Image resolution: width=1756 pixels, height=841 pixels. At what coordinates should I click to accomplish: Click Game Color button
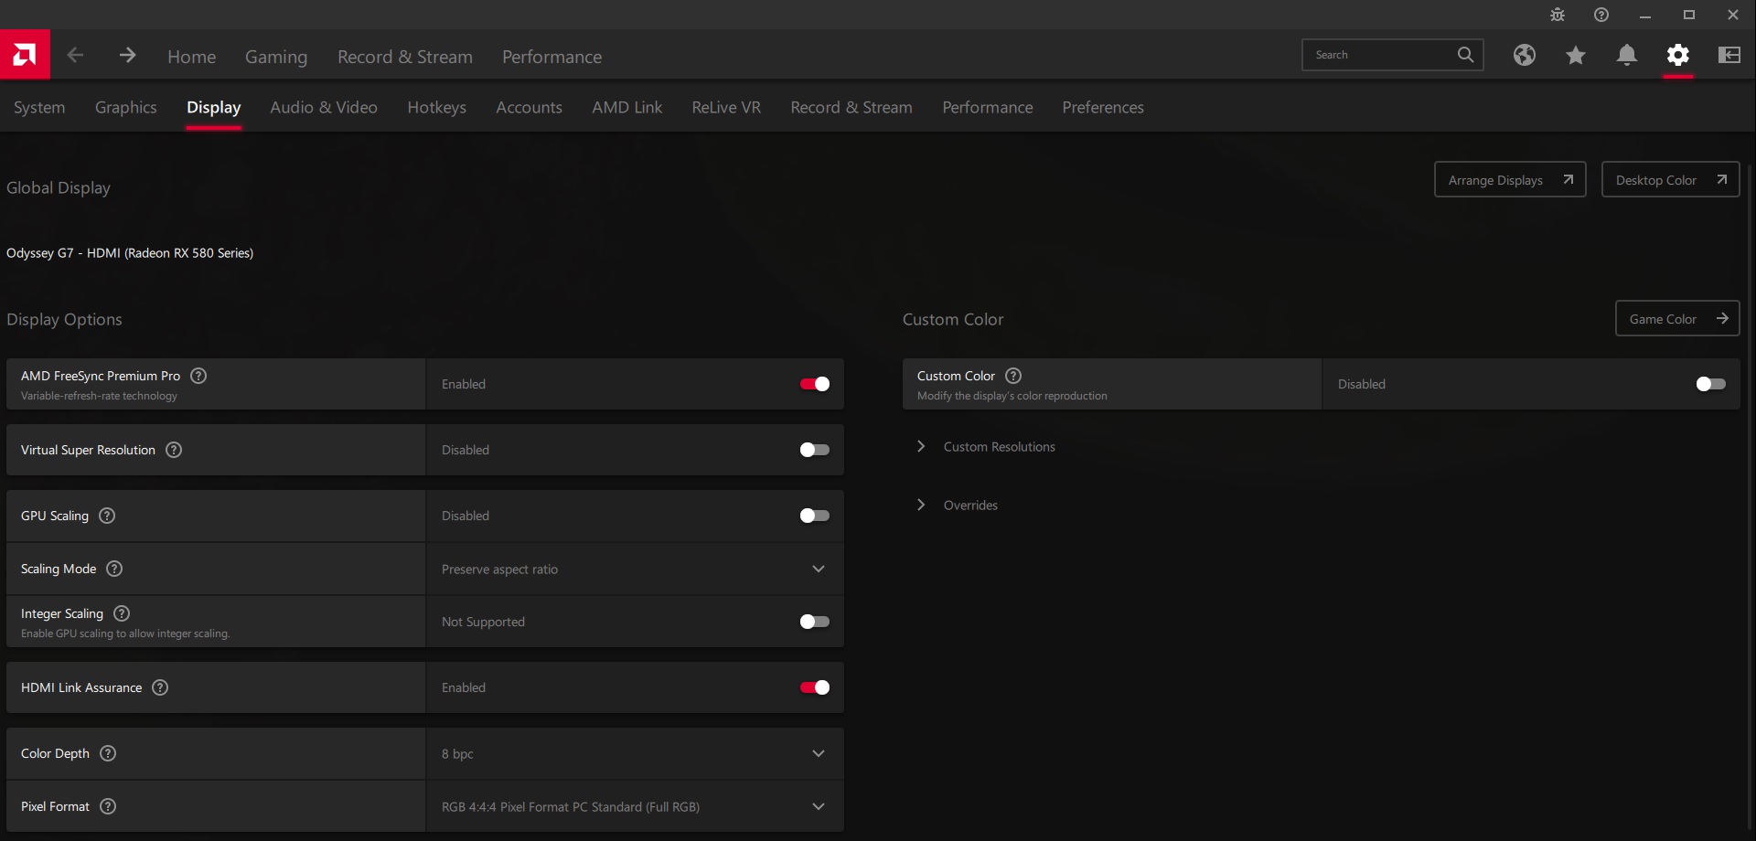pyautogui.click(x=1677, y=318)
